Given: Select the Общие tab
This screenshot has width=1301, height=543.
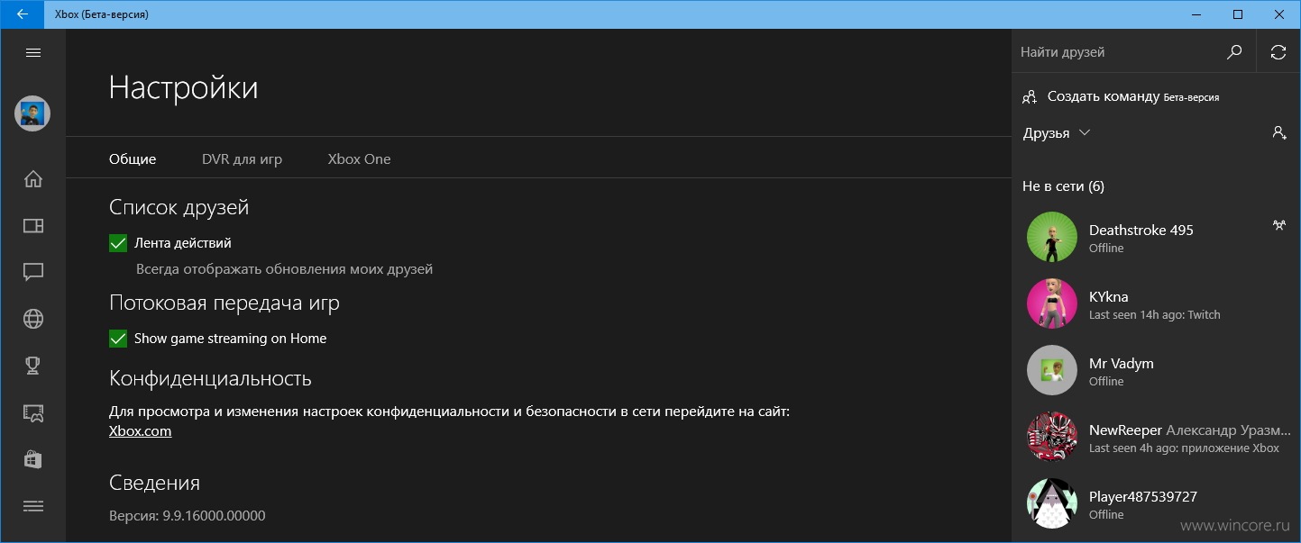Looking at the screenshot, I should tap(133, 159).
